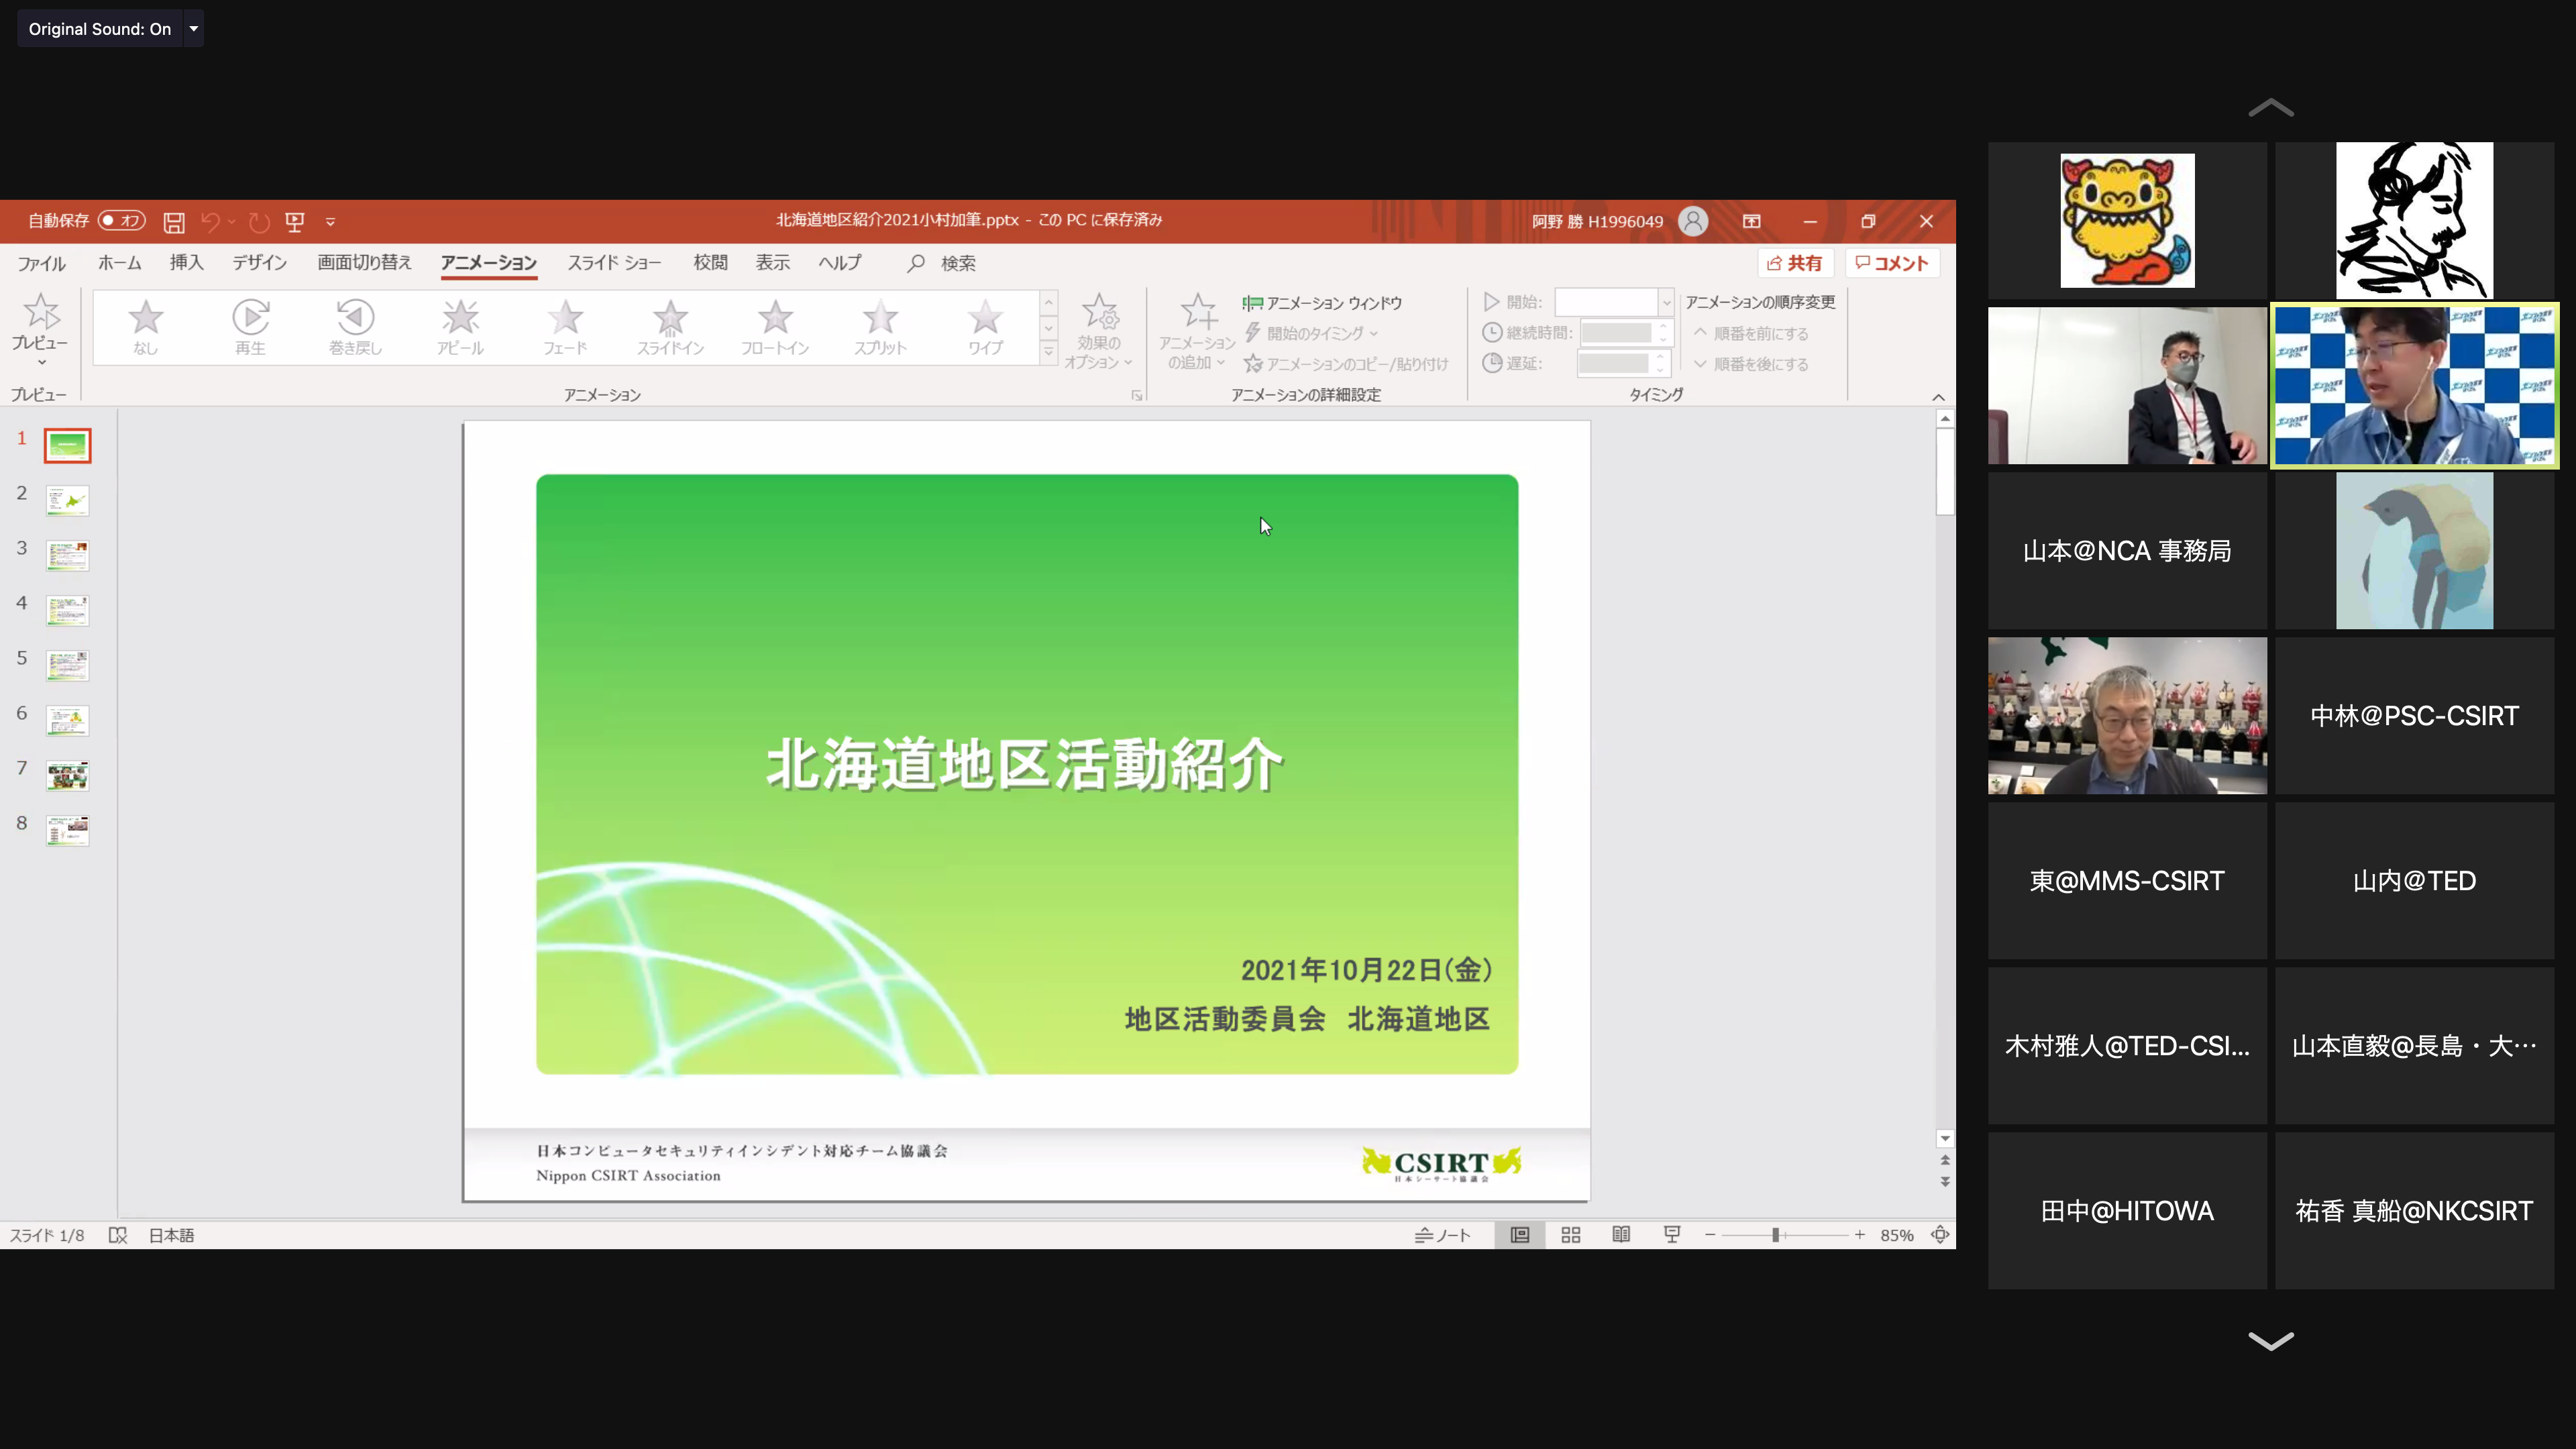Switch to slide sorter view icon
2576x1449 pixels.
tap(1571, 1235)
